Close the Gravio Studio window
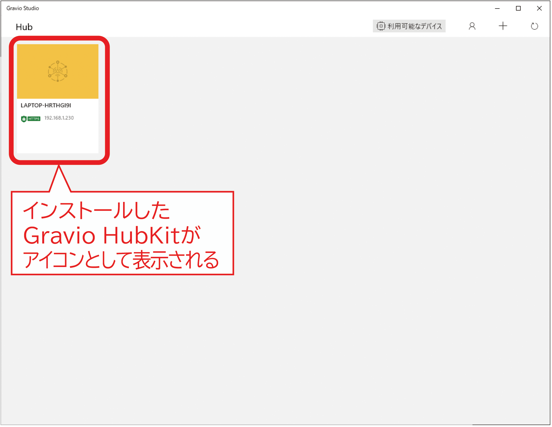 pos(539,8)
